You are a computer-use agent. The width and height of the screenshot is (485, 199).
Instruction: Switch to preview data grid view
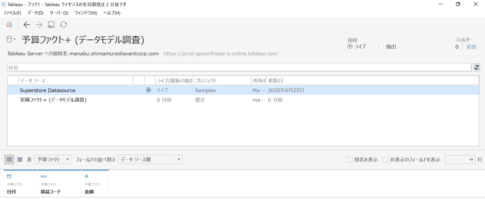coord(9,160)
